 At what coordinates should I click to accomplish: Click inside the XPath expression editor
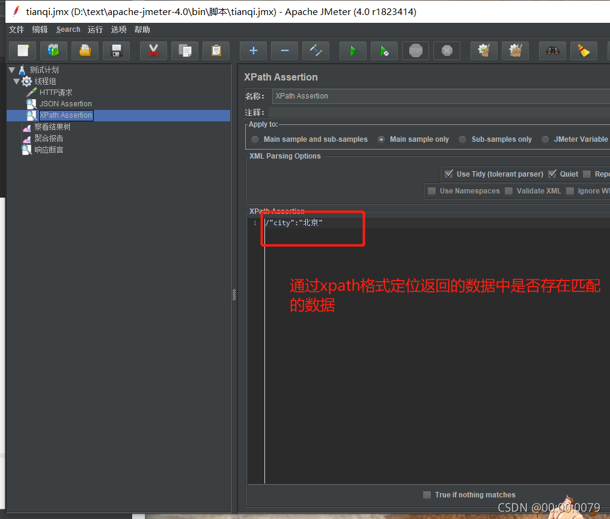tap(436, 350)
